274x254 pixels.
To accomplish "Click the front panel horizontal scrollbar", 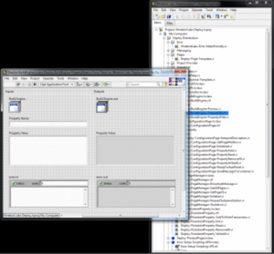I will tap(121, 215).
